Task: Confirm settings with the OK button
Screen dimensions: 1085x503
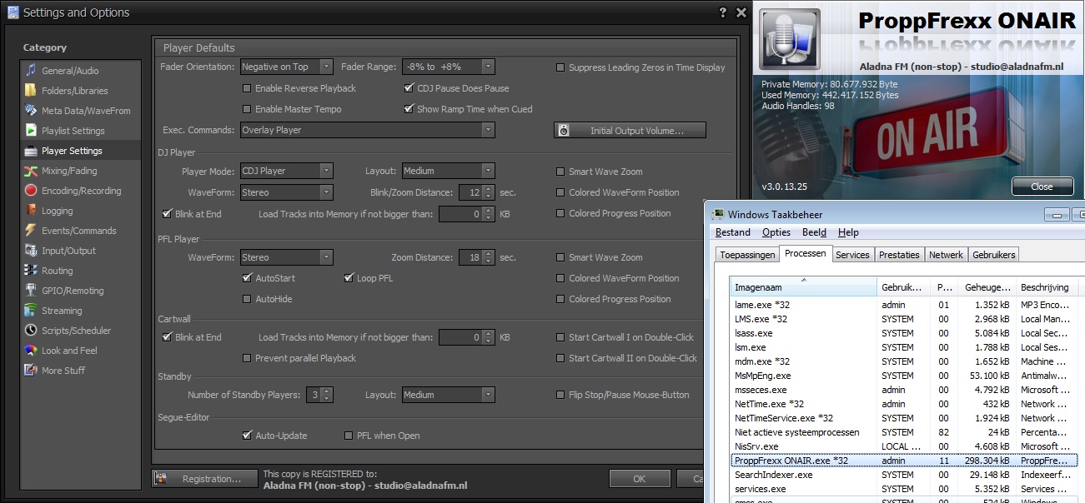Action: click(640, 479)
